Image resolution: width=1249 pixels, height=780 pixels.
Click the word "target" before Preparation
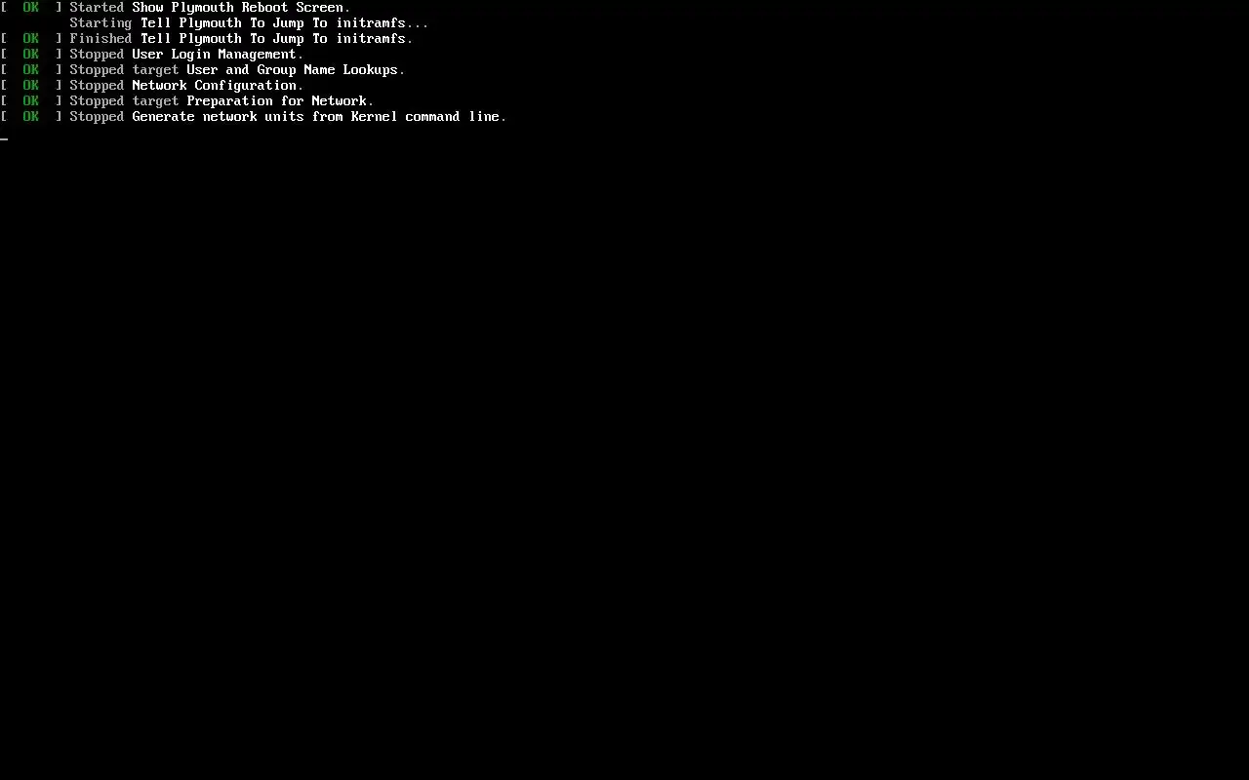pos(155,101)
